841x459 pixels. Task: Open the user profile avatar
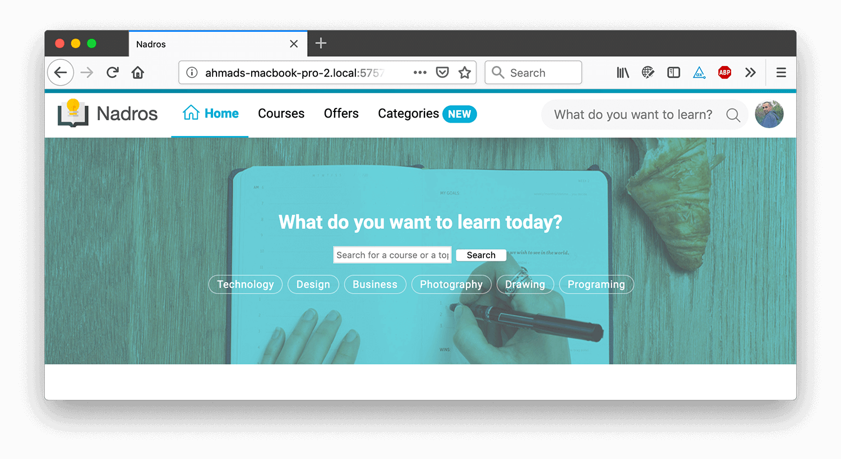[769, 114]
